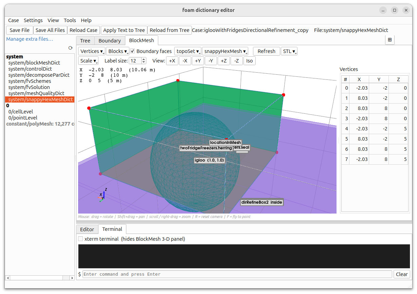
Task: Open the Help menu
Action: tap(86, 20)
